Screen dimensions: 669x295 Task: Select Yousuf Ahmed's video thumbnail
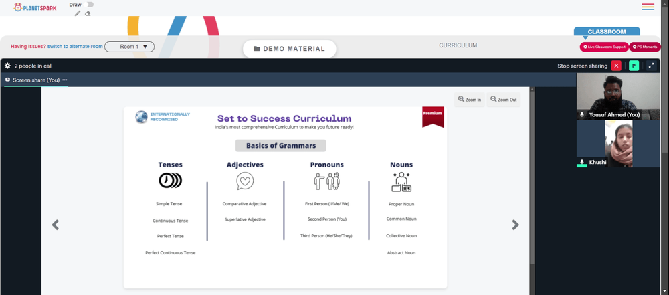[618, 96]
